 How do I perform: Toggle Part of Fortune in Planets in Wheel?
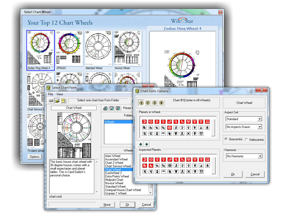pyautogui.click(x=169, y=128)
